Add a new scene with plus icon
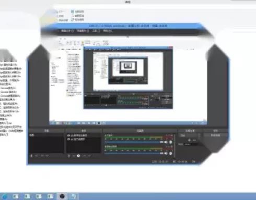 coord(31,156)
